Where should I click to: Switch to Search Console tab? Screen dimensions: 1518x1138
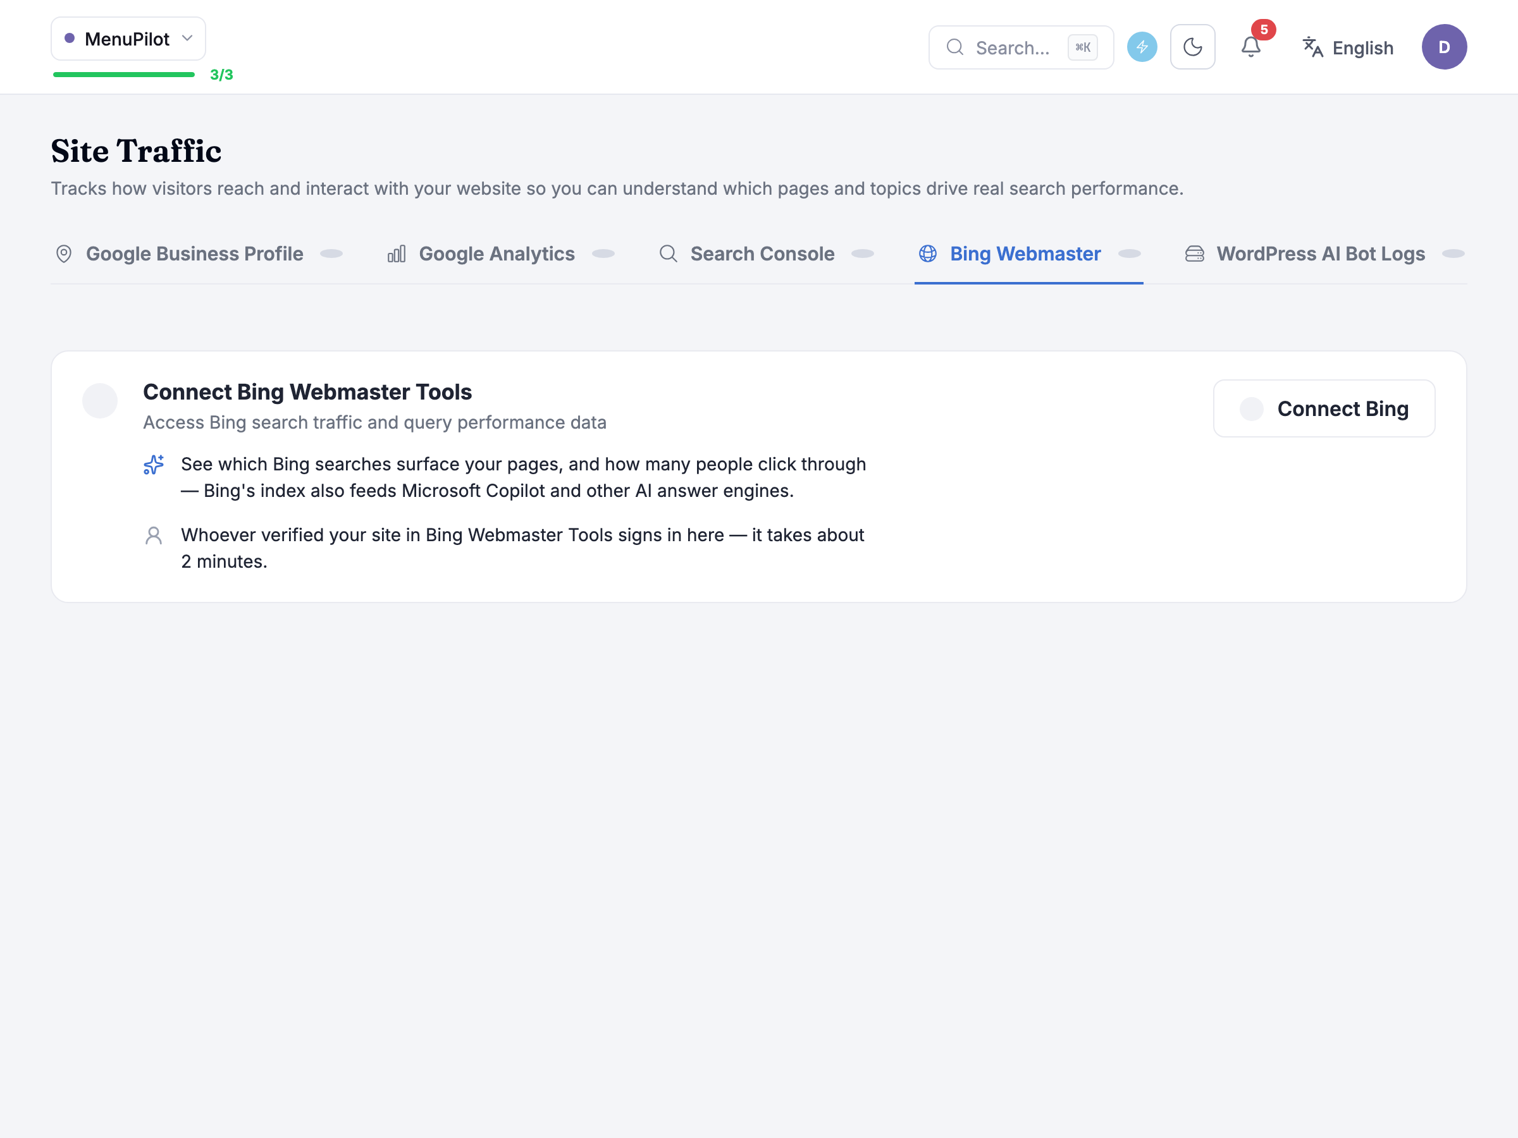766,254
